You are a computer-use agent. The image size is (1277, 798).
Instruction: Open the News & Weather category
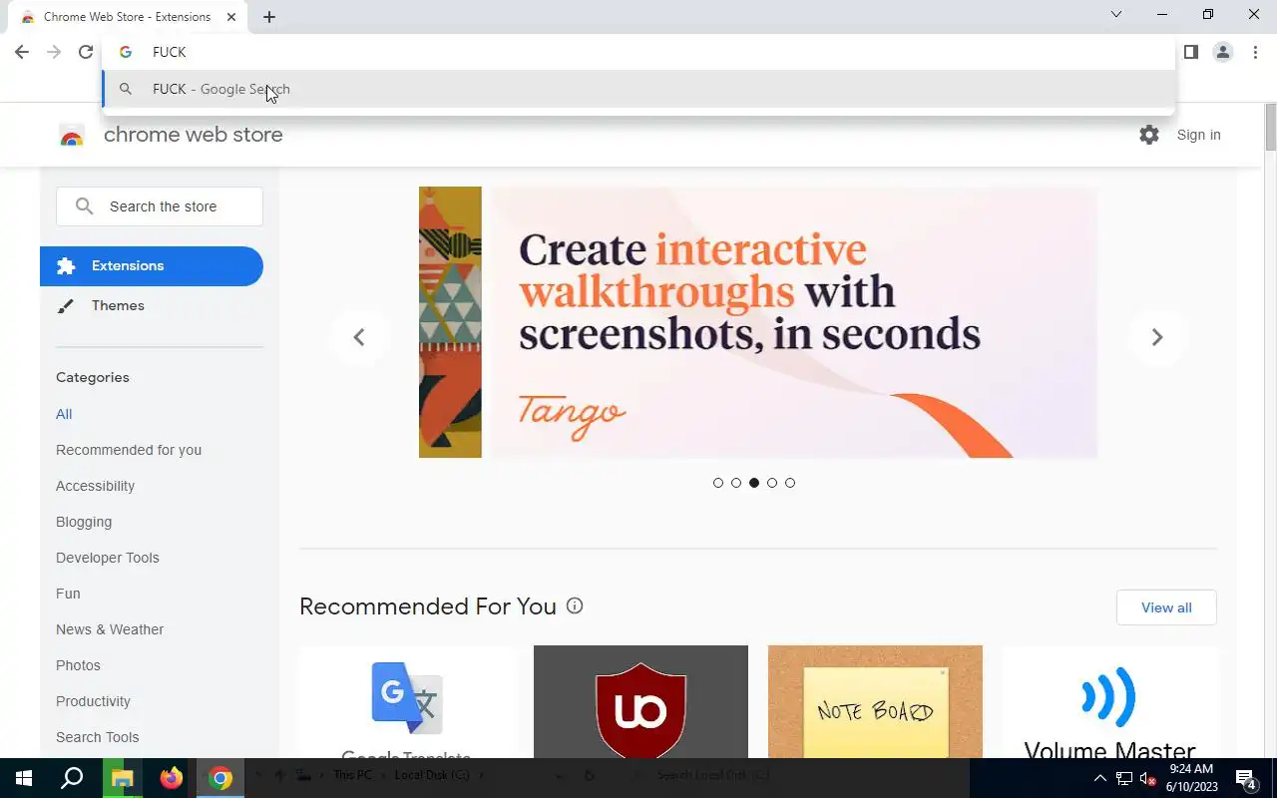pyautogui.click(x=110, y=629)
